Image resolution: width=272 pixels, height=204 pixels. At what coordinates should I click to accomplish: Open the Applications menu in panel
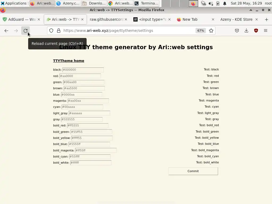14,3
